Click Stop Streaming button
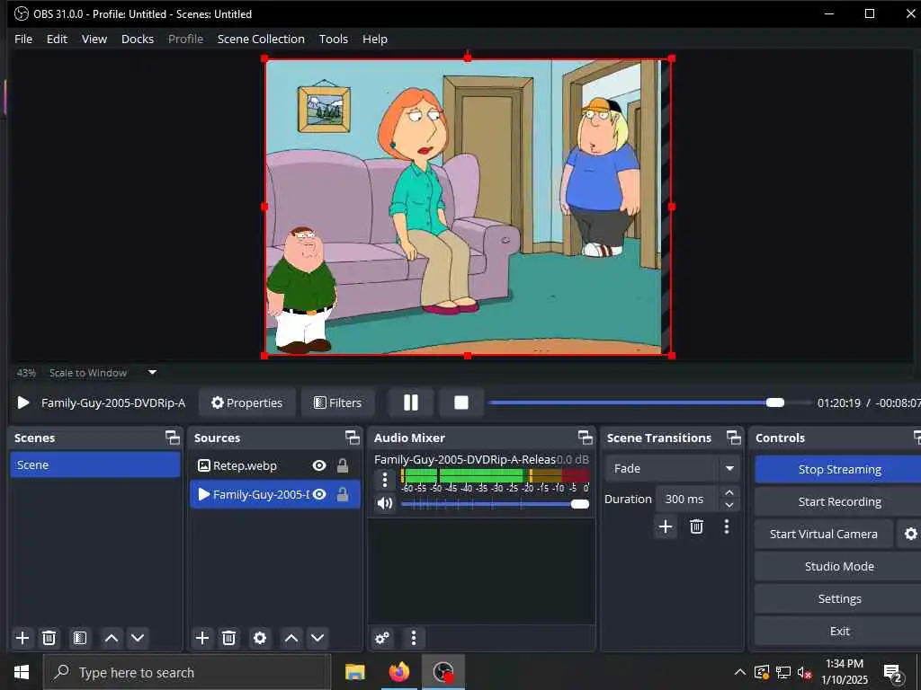This screenshot has width=921, height=690. click(x=839, y=469)
